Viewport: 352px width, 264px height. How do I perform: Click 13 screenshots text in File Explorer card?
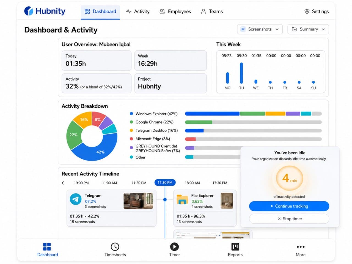(189, 222)
